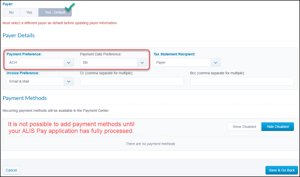
Task: Focus the Cc email input field
Action: (132, 81)
